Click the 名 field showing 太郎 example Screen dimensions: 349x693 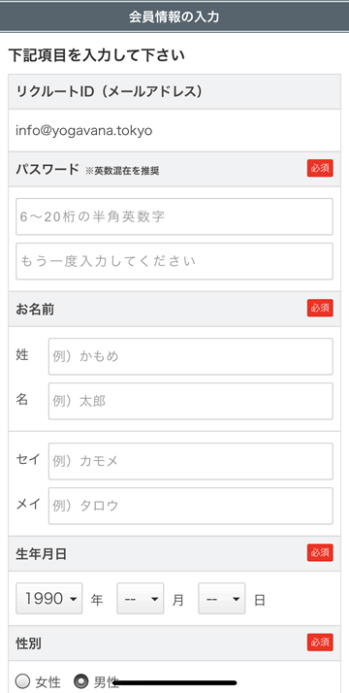191,401
